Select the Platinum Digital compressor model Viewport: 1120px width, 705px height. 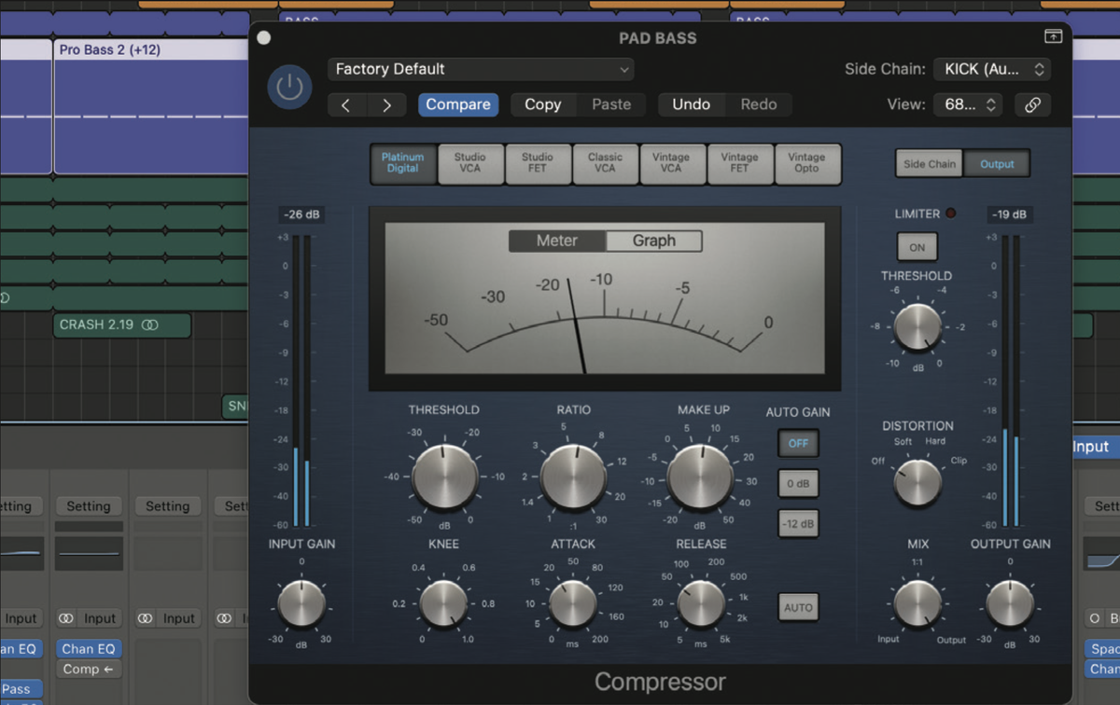coord(403,163)
